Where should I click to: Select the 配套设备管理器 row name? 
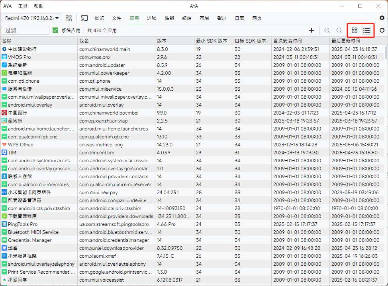pos(25,200)
